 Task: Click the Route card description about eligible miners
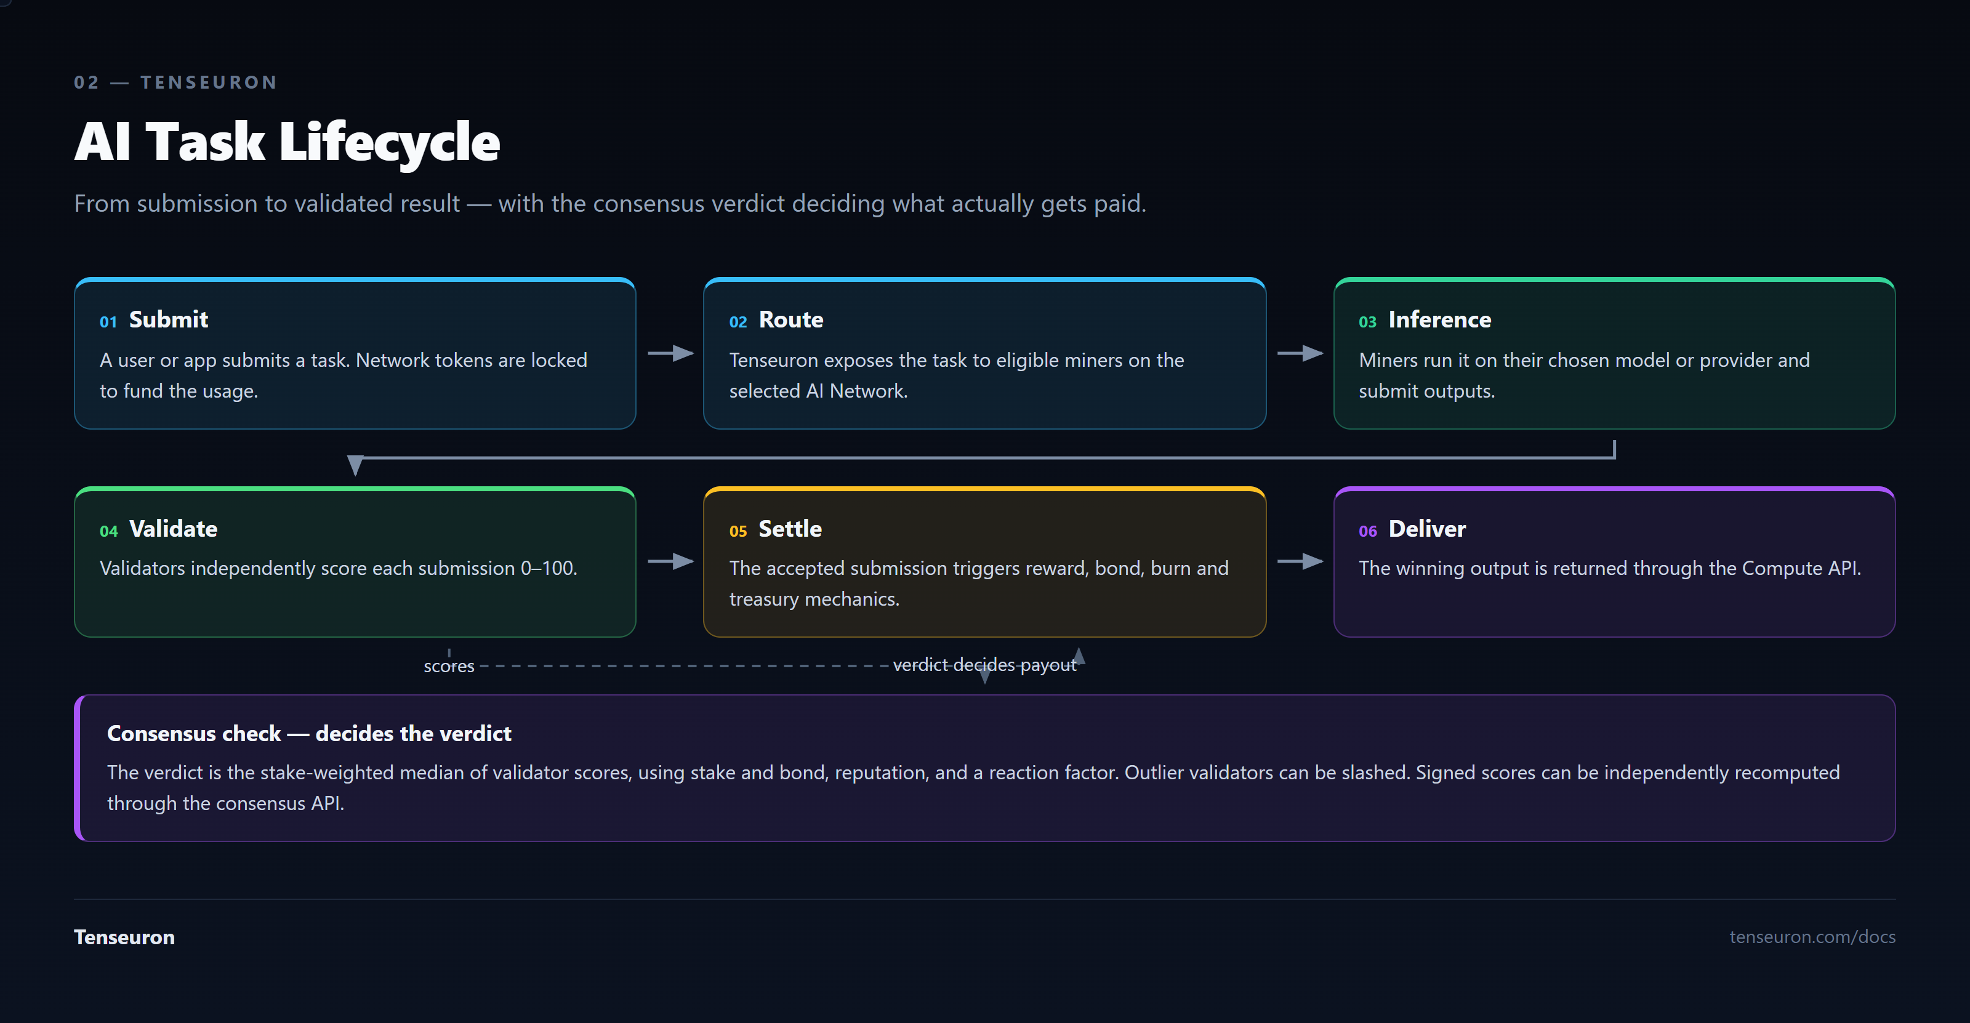[957, 375]
